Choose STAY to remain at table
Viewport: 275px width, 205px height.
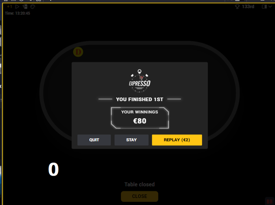tap(131, 140)
